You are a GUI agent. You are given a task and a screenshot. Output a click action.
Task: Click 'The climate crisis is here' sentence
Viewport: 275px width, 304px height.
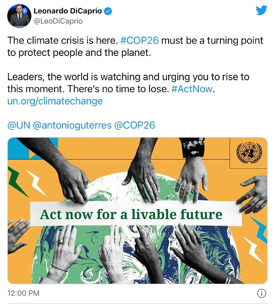62,40
